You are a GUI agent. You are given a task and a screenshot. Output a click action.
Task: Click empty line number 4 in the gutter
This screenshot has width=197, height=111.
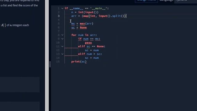click(x=58, y=20)
